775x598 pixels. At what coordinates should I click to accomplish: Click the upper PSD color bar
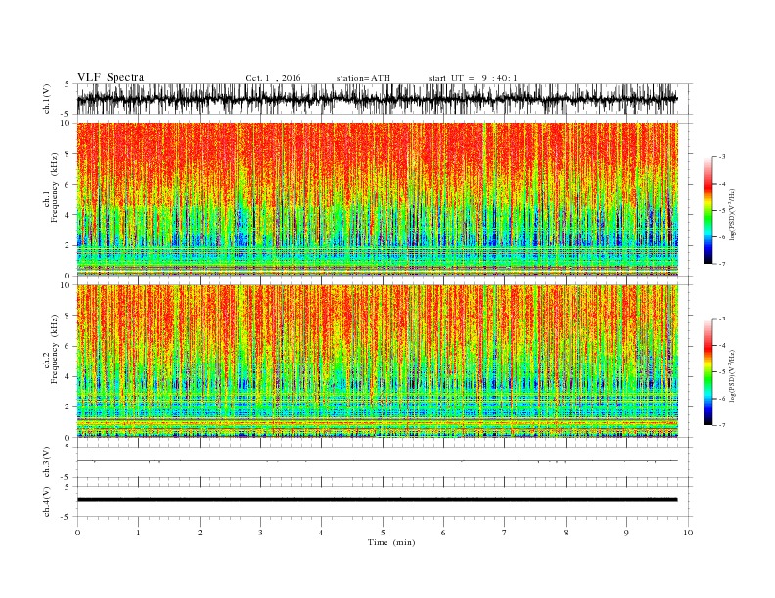click(707, 210)
